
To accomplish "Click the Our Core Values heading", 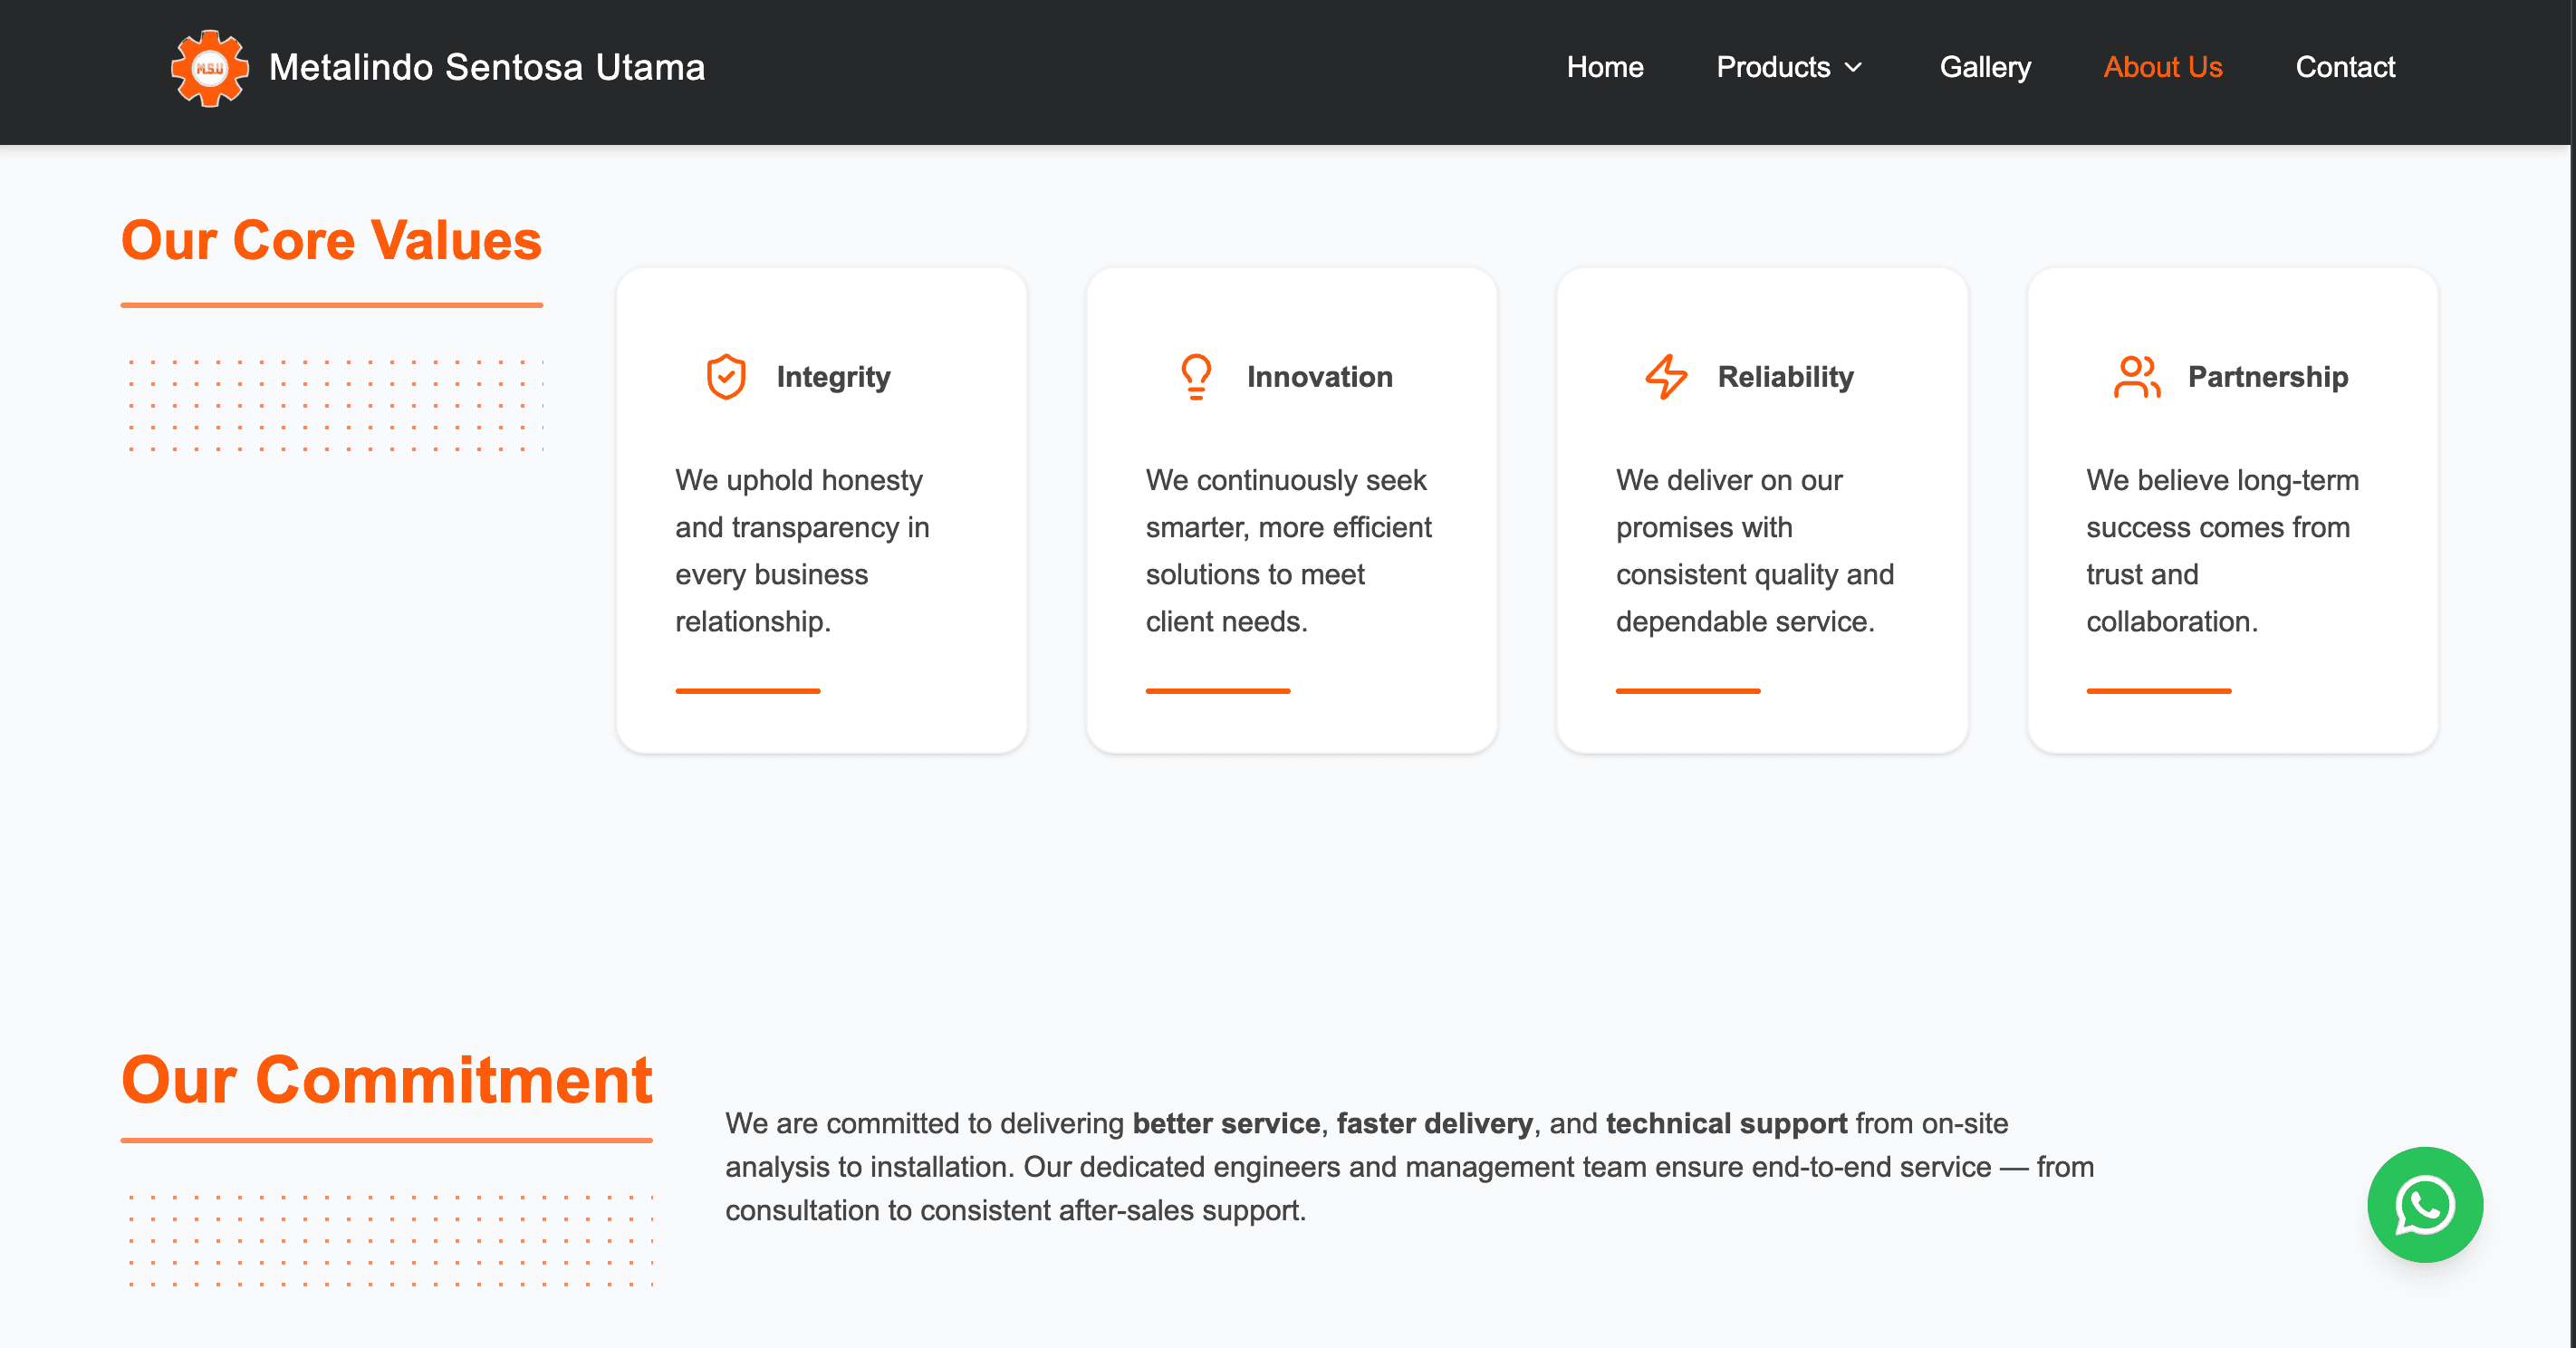I will 331,241.
